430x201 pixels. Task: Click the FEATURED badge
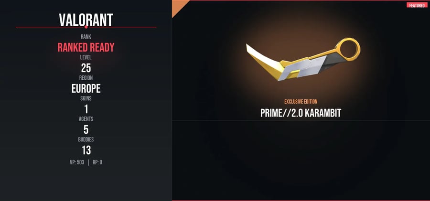tap(417, 5)
